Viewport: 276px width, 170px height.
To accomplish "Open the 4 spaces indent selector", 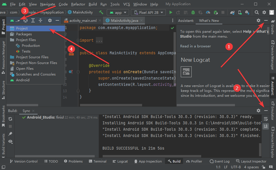I will point(251,167).
